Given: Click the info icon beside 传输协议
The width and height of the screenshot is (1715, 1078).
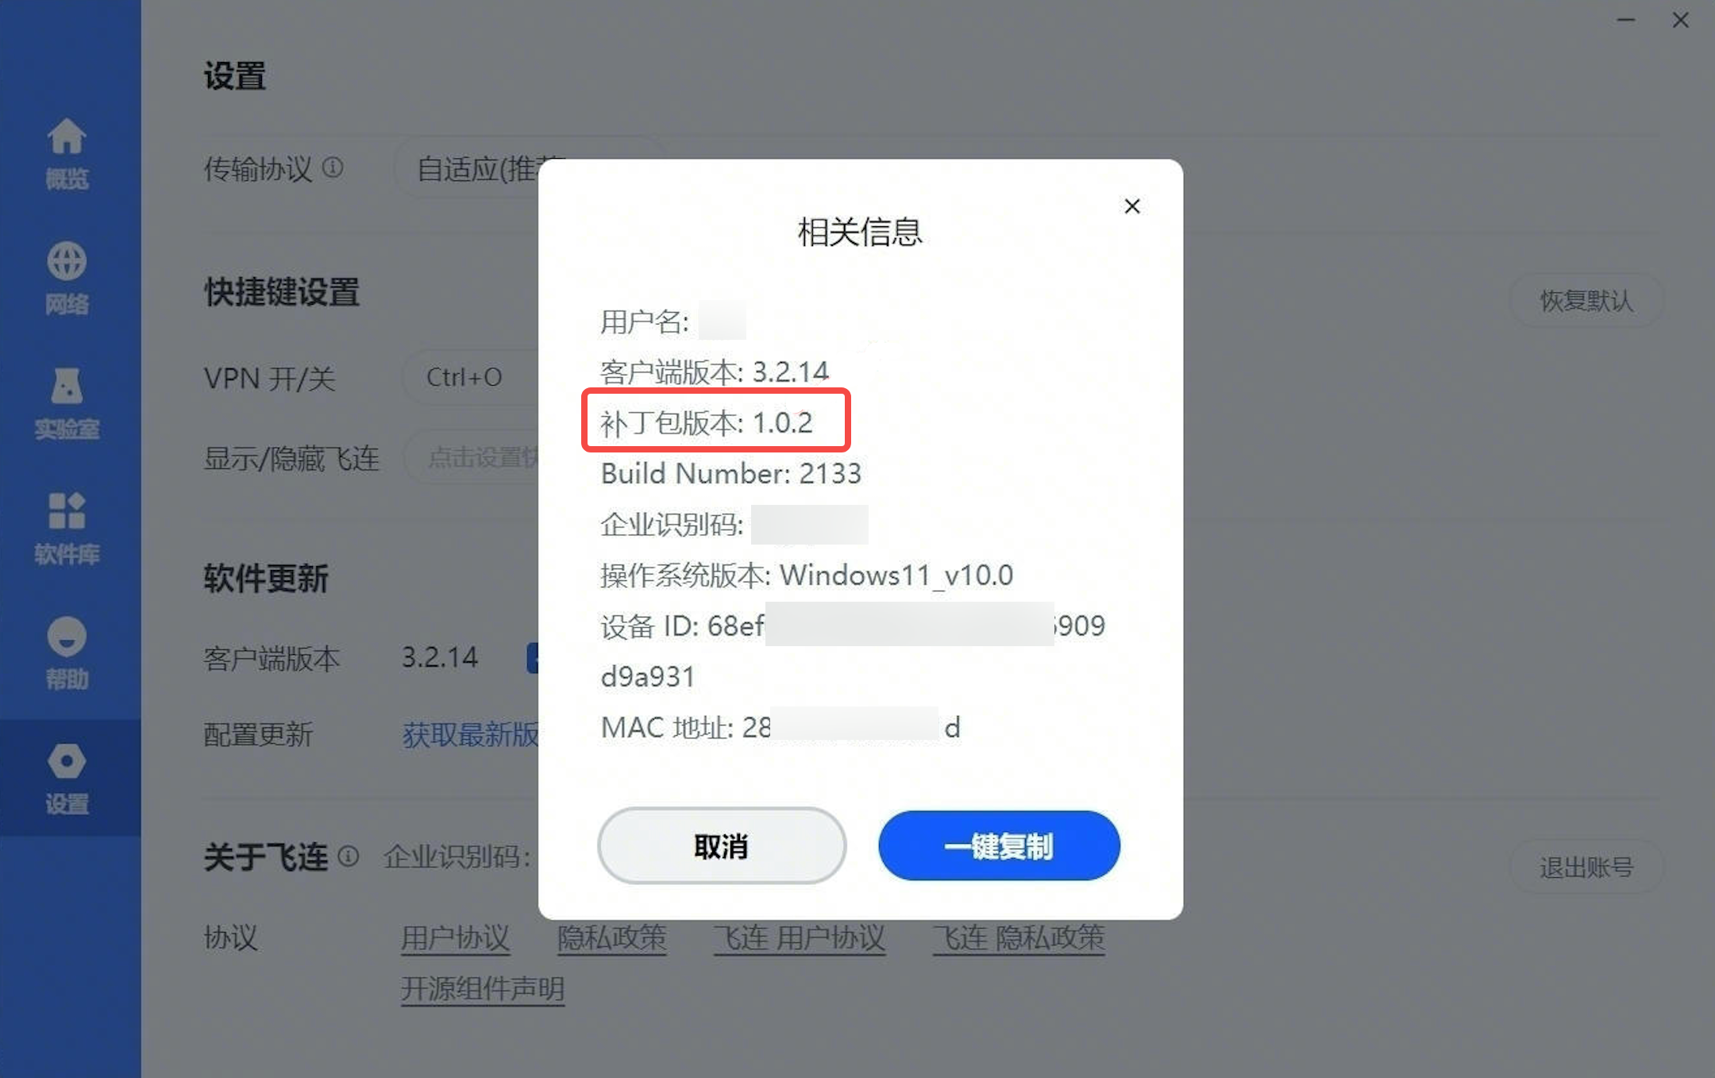Looking at the screenshot, I should click(333, 167).
